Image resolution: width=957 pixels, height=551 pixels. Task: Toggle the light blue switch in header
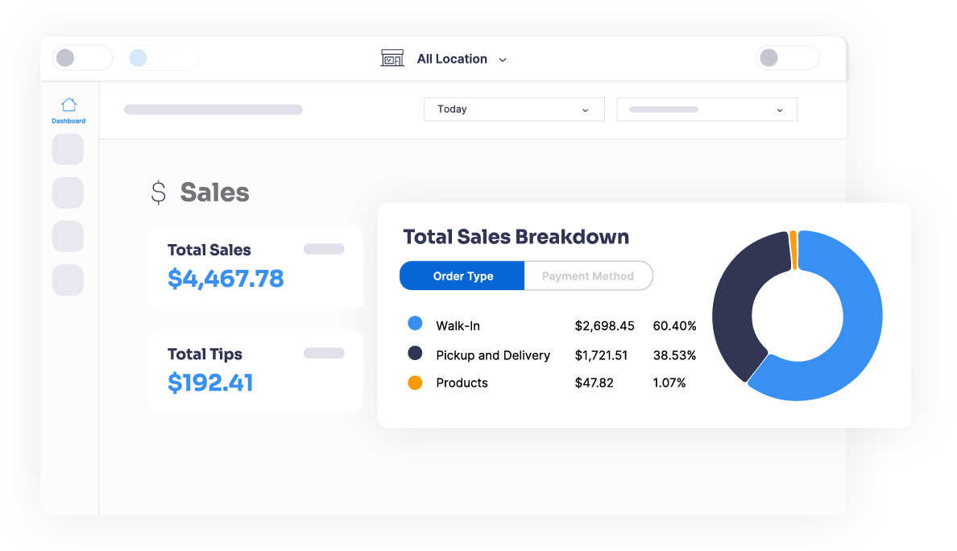click(161, 58)
